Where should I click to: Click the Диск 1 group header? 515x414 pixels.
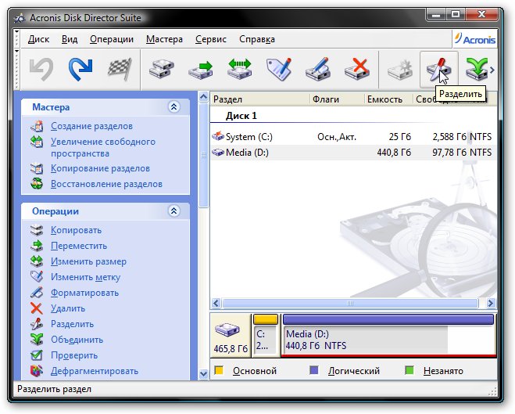[x=241, y=116]
